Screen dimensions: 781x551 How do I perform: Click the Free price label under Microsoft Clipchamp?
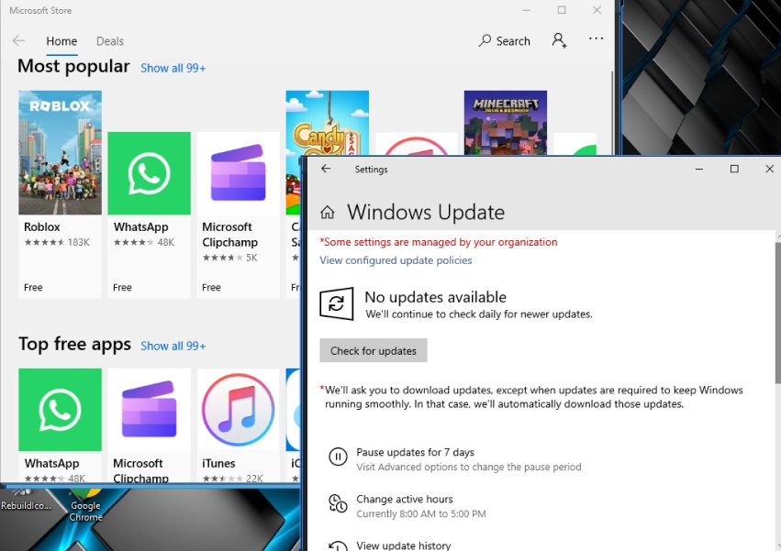211,288
